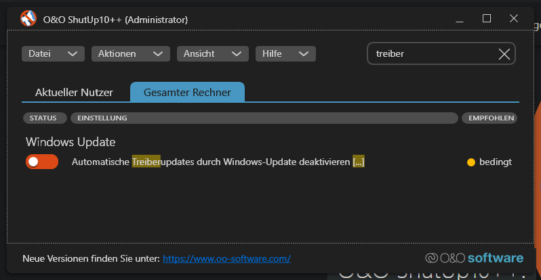Open the Datei dropdown menu
The height and width of the screenshot is (280, 541).
point(53,53)
